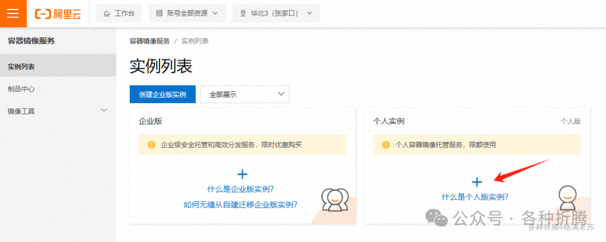
Task: Open 如何无缝从自建迁移企业版实例？ link
Action: pyautogui.click(x=241, y=204)
